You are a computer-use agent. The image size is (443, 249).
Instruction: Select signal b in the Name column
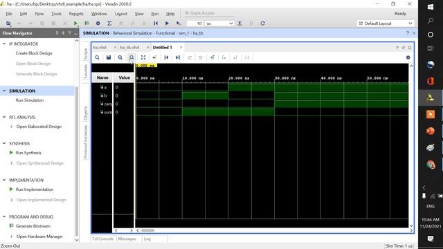pos(105,95)
